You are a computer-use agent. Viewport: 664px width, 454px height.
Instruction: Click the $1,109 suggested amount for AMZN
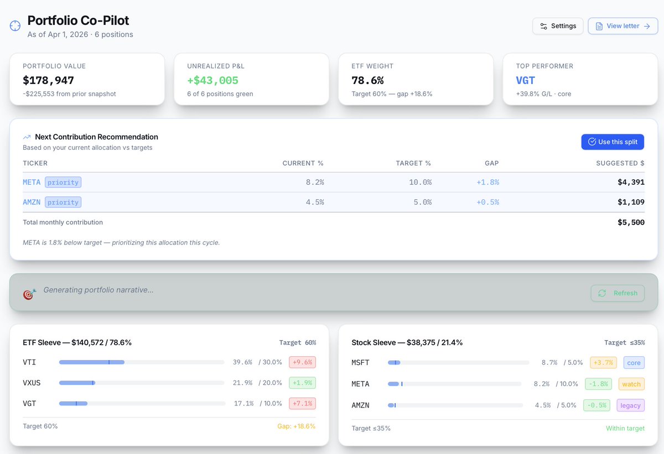point(631,202)
